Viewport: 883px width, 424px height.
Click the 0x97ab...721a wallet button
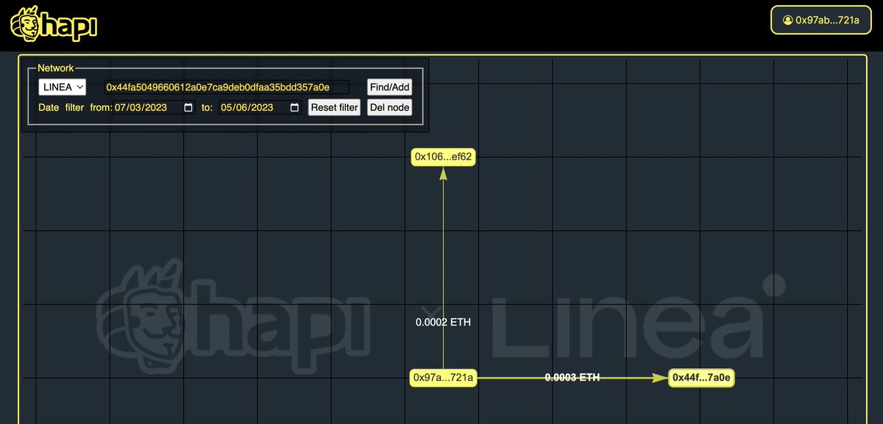820,20
